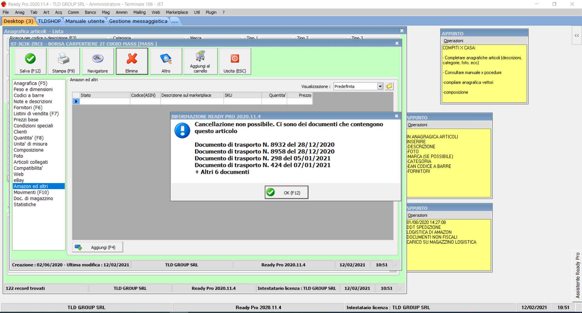The height and width of the screenshot is (313, 582).
Task: Click the folder icon beside Visualizzazione
Action: (389, 86)
